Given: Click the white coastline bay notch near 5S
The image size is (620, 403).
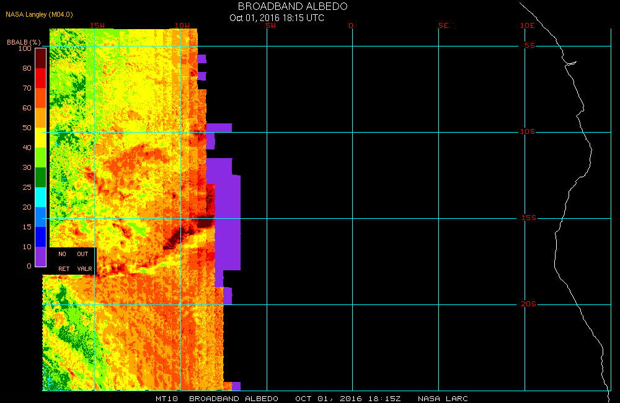Looking at the screenshot, I should [572, 63].
